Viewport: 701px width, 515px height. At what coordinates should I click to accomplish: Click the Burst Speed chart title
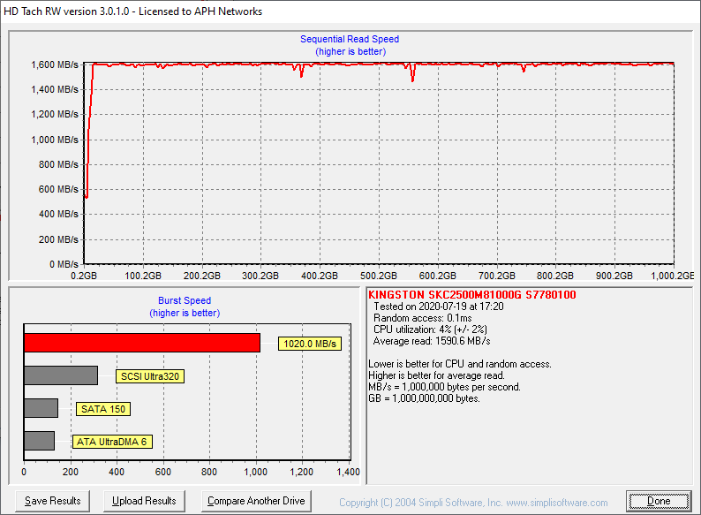(x=185, y=301)
